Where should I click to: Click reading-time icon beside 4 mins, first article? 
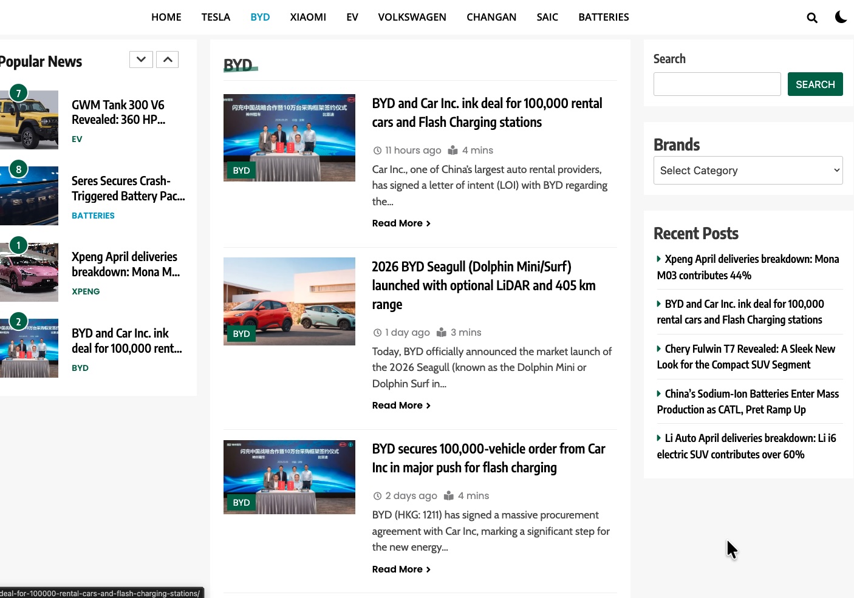point(453,151)
